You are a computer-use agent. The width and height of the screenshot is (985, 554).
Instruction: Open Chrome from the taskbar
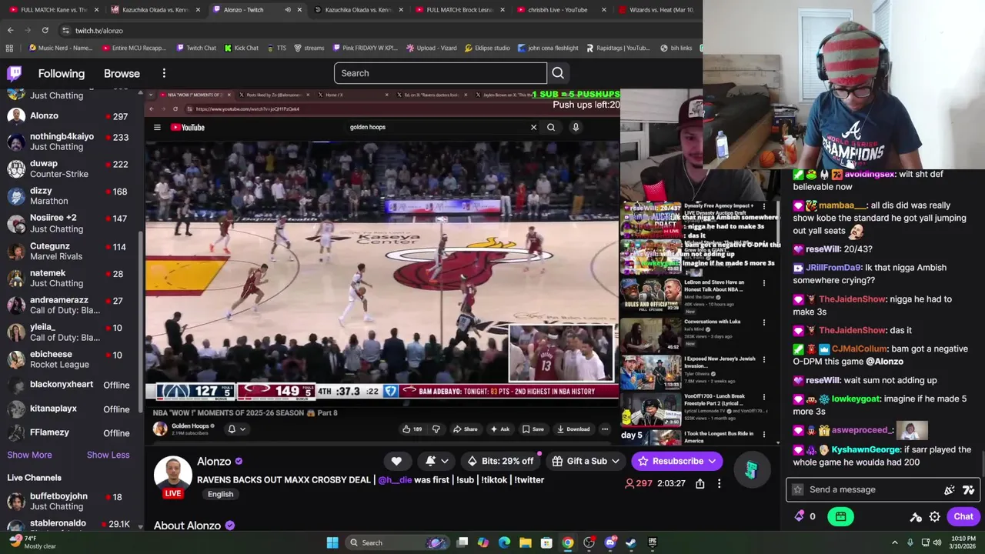(567, 542)
